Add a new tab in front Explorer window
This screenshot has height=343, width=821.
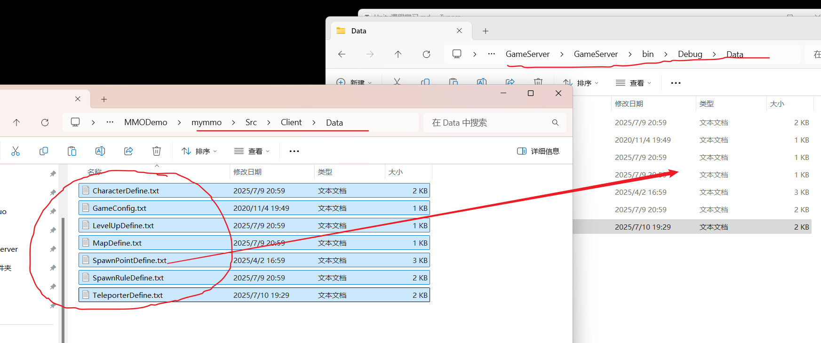click(x=104, y=99)
